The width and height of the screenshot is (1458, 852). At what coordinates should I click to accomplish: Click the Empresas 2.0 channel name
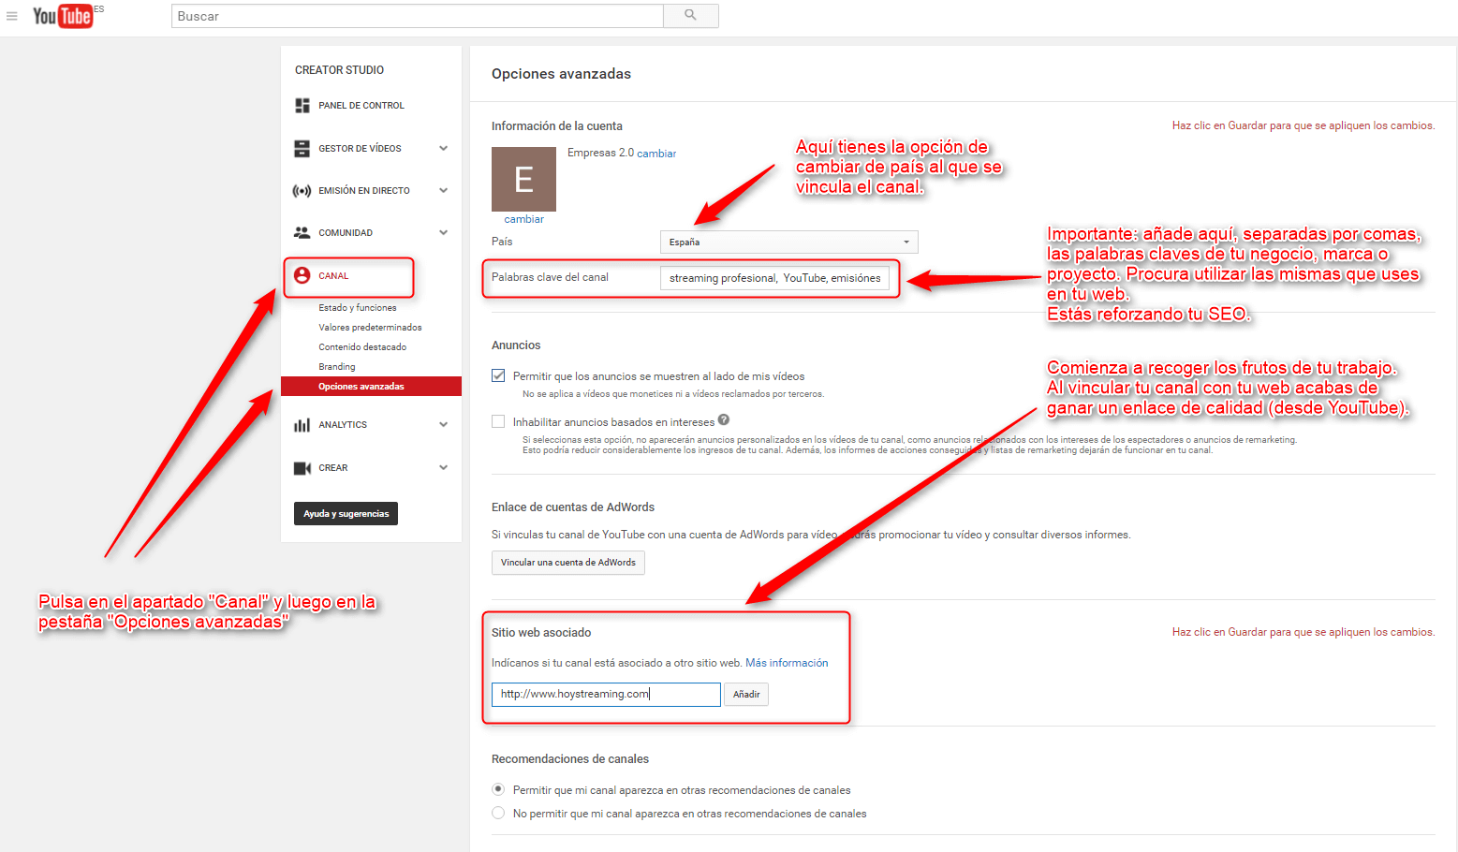(600, 153)
